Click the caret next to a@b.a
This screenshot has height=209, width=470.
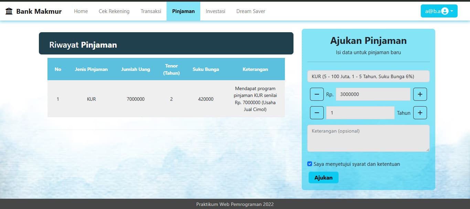[452, 11]
